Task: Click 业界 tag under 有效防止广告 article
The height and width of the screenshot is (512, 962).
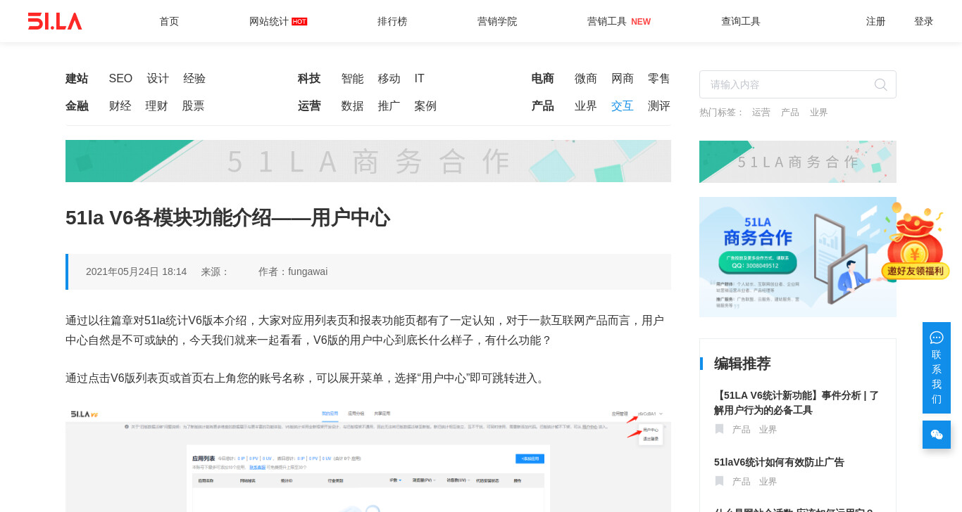Action: coord(768,482)
